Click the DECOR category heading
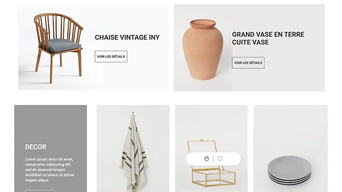Viewport: 342px width, 192px height. tap(36, 147)
